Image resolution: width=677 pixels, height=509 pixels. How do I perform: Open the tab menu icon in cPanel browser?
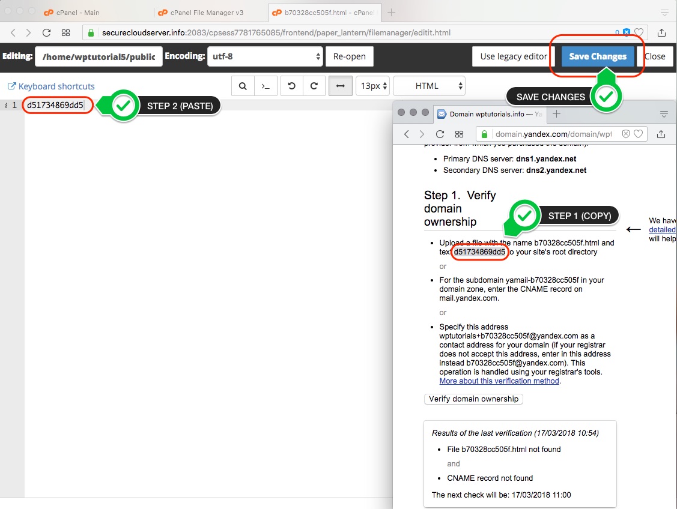pyautogui.click(x=665, y=13)
